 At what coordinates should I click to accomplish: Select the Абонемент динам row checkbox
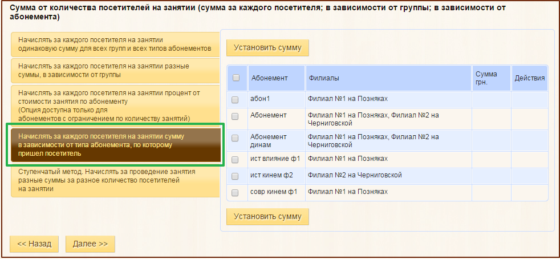(234, 138)
